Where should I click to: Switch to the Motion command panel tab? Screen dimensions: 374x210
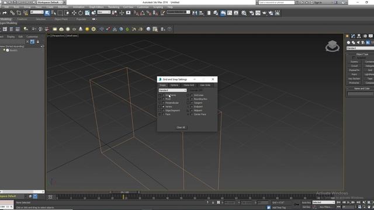pos(365,36)
